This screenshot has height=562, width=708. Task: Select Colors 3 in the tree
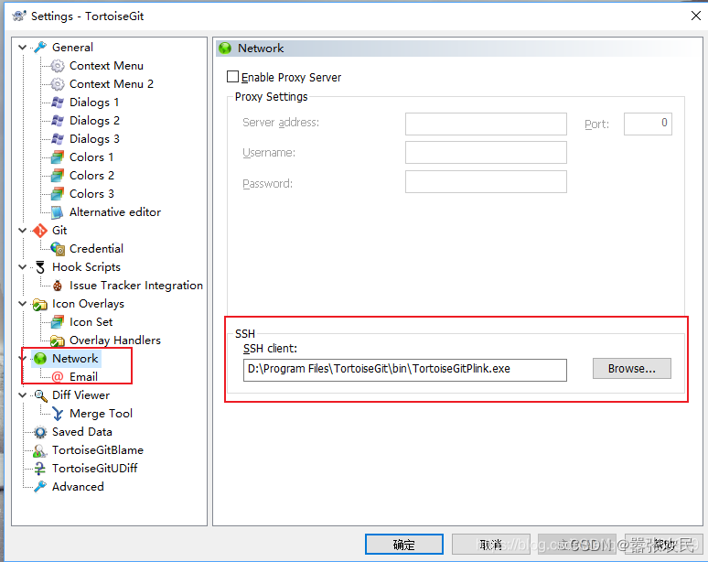pyautogui.click(x=91, y=194)
